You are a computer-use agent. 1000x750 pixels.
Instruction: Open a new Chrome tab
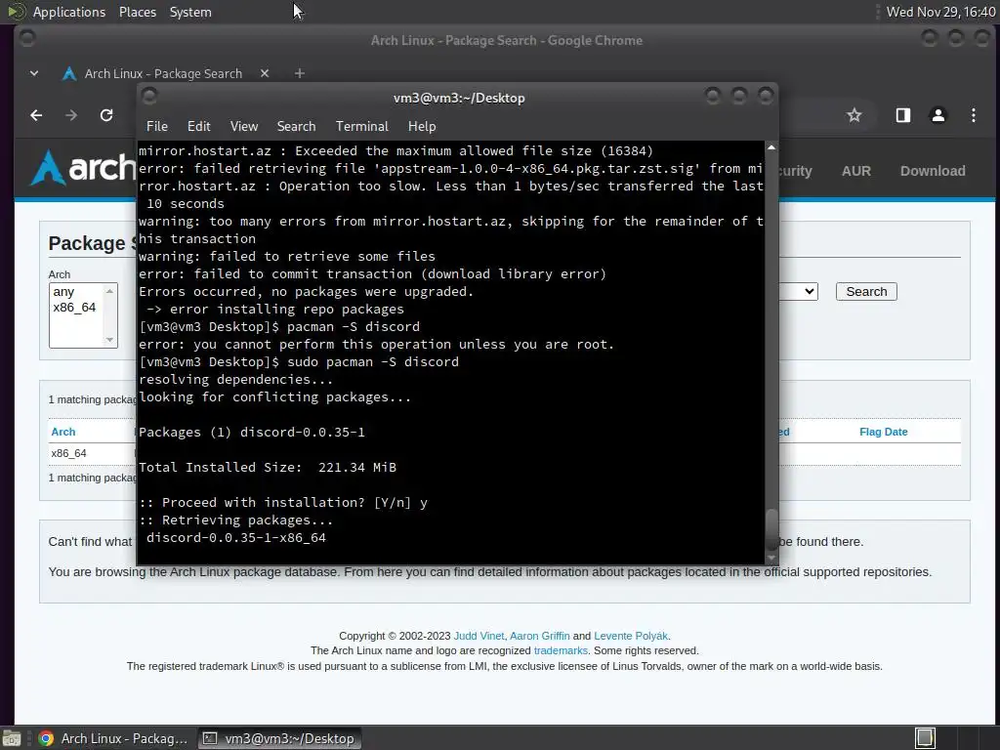(x=299, y=73)
